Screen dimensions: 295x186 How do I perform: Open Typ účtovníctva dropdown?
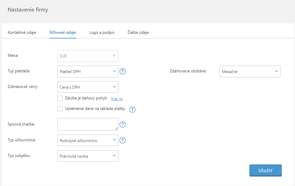88,140
